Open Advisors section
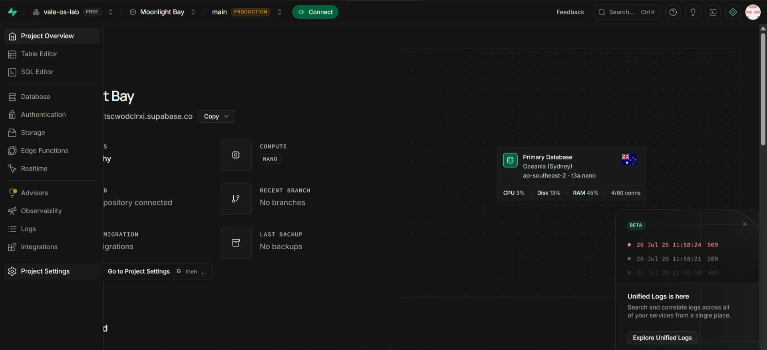This screenshot has width=767, height=350. click(52, 193)
